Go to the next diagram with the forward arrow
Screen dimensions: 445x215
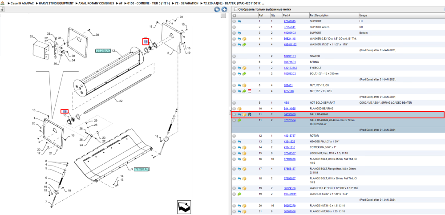pos(224,9)
